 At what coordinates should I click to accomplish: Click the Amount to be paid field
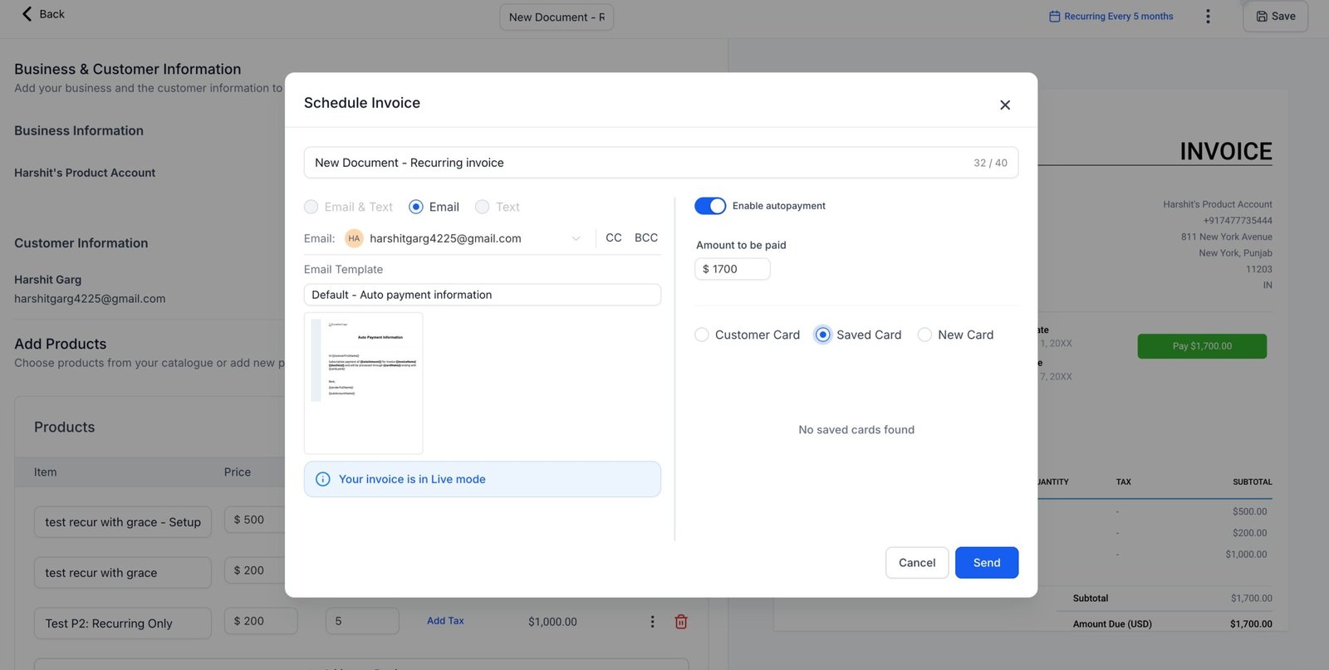pos(733,269)
